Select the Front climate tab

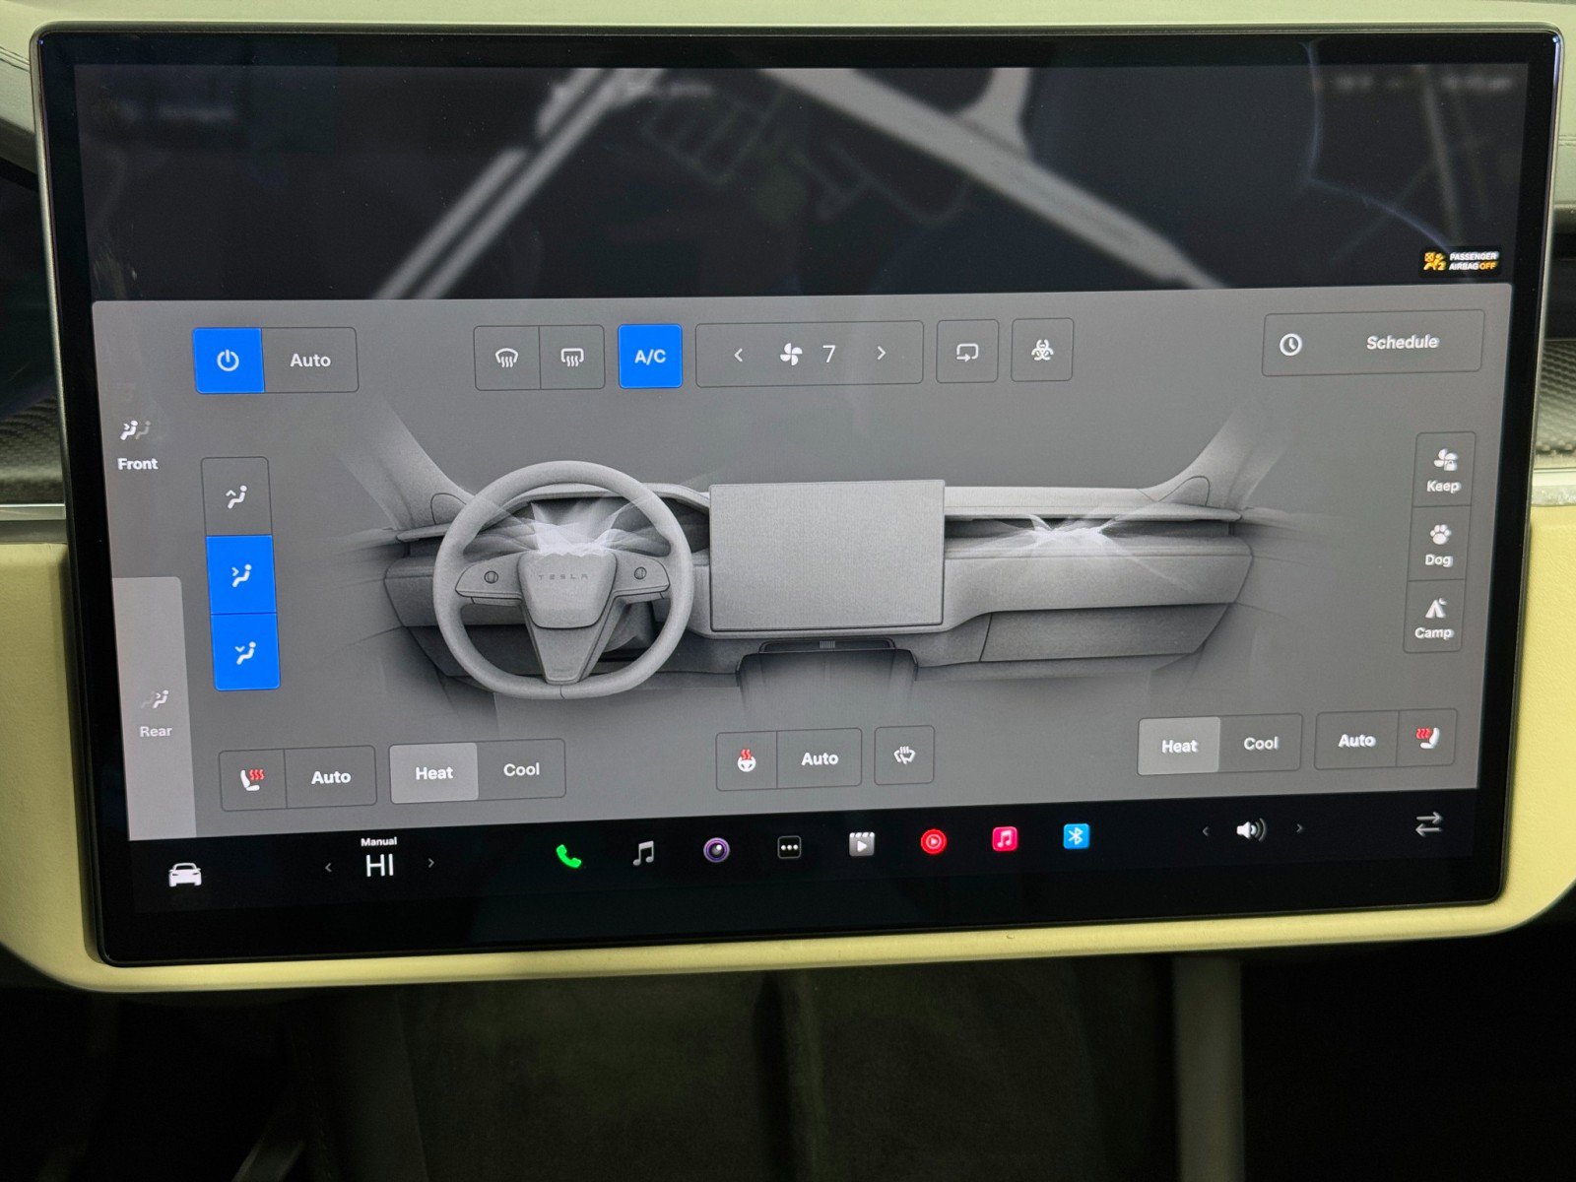click(x=137, y=445)
